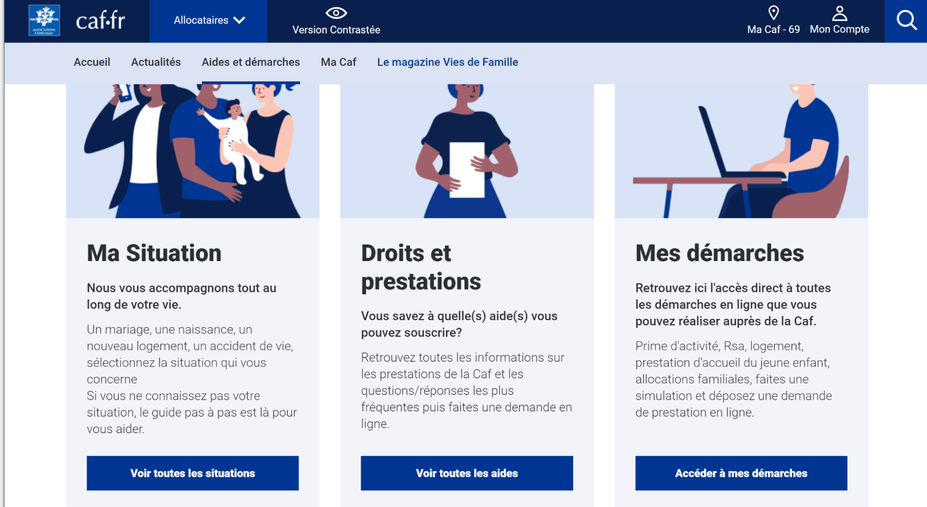The image size is (927, 507).
Task: Click Accéder à mes démarches button
Action: [x=741, y=473]
